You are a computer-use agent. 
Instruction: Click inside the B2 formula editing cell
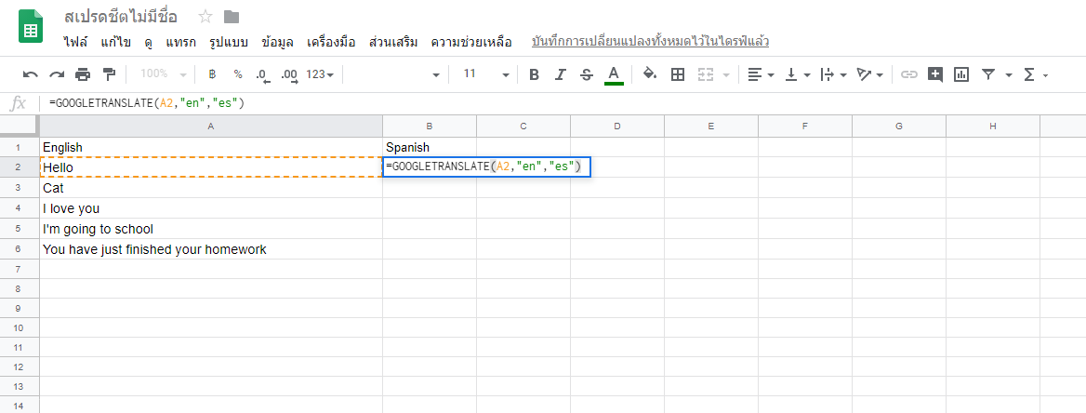486,167
